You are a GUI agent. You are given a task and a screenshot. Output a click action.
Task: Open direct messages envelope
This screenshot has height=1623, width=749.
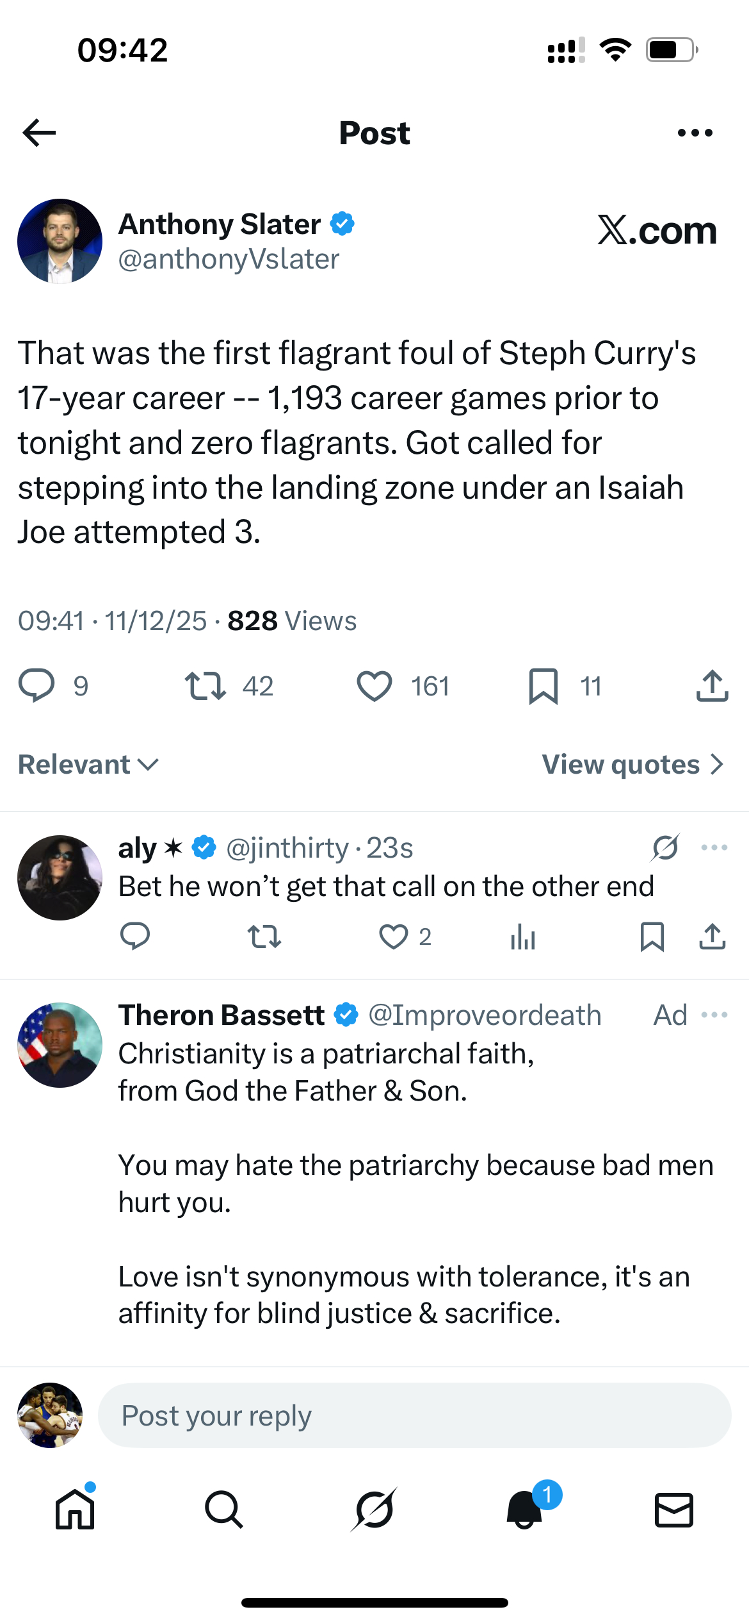pos(674,1510)
